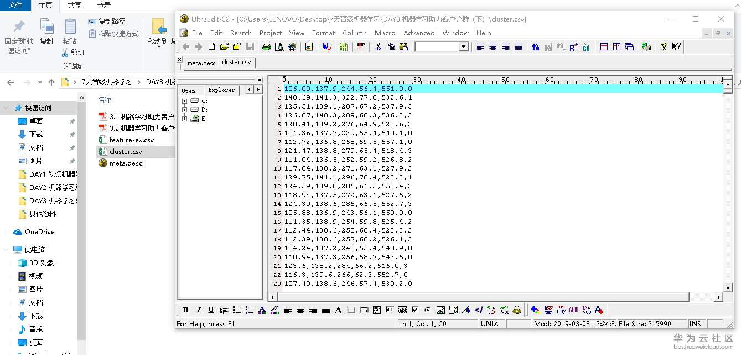Screen dimensions: 741x355
Task: Select meta.desc file in File Explorer
Action: (126, 163)
